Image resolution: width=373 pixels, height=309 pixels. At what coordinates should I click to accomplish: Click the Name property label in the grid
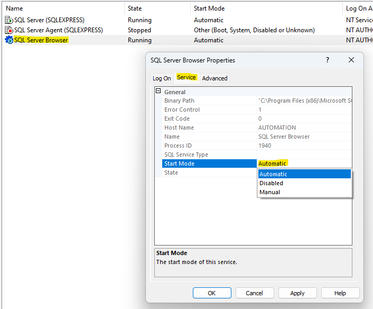(x=172, y=137)
